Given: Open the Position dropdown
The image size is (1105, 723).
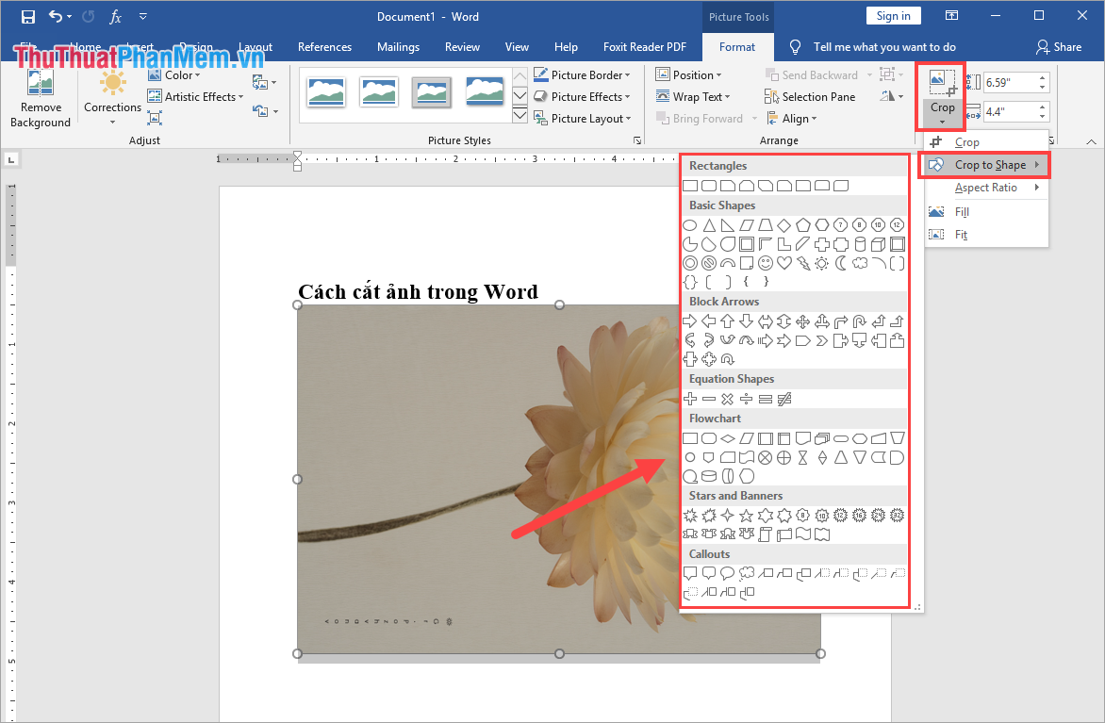Looking at the screenshot, I should tap(688, 75).
